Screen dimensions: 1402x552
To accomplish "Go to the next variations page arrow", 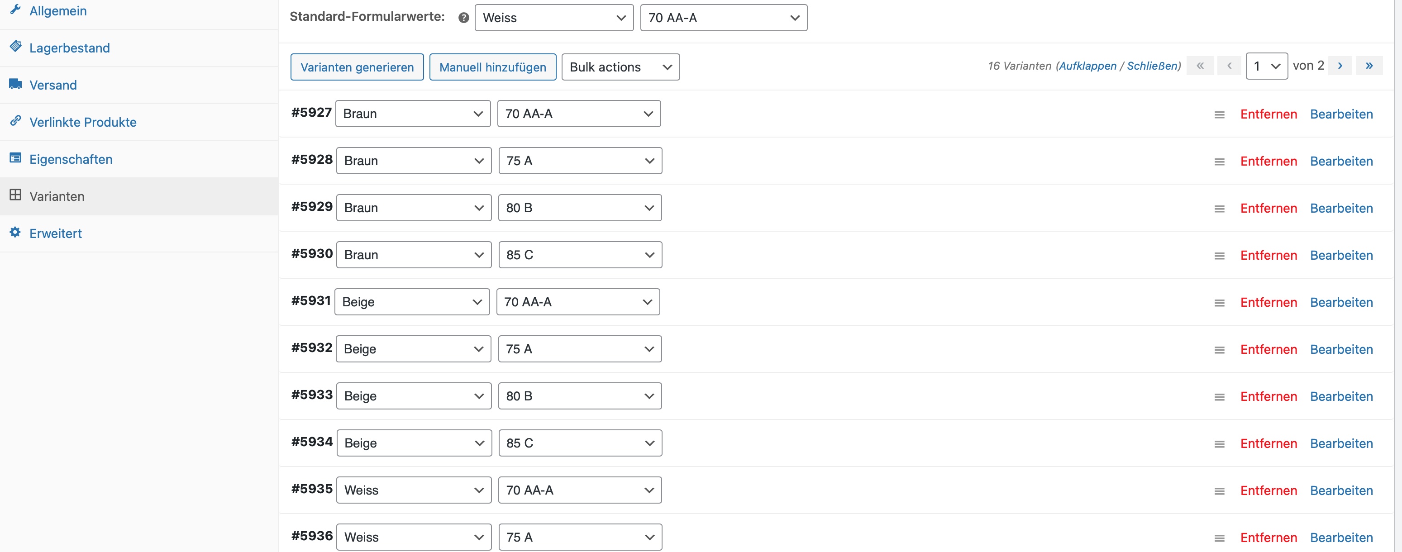I will [x=1340, y=66].
